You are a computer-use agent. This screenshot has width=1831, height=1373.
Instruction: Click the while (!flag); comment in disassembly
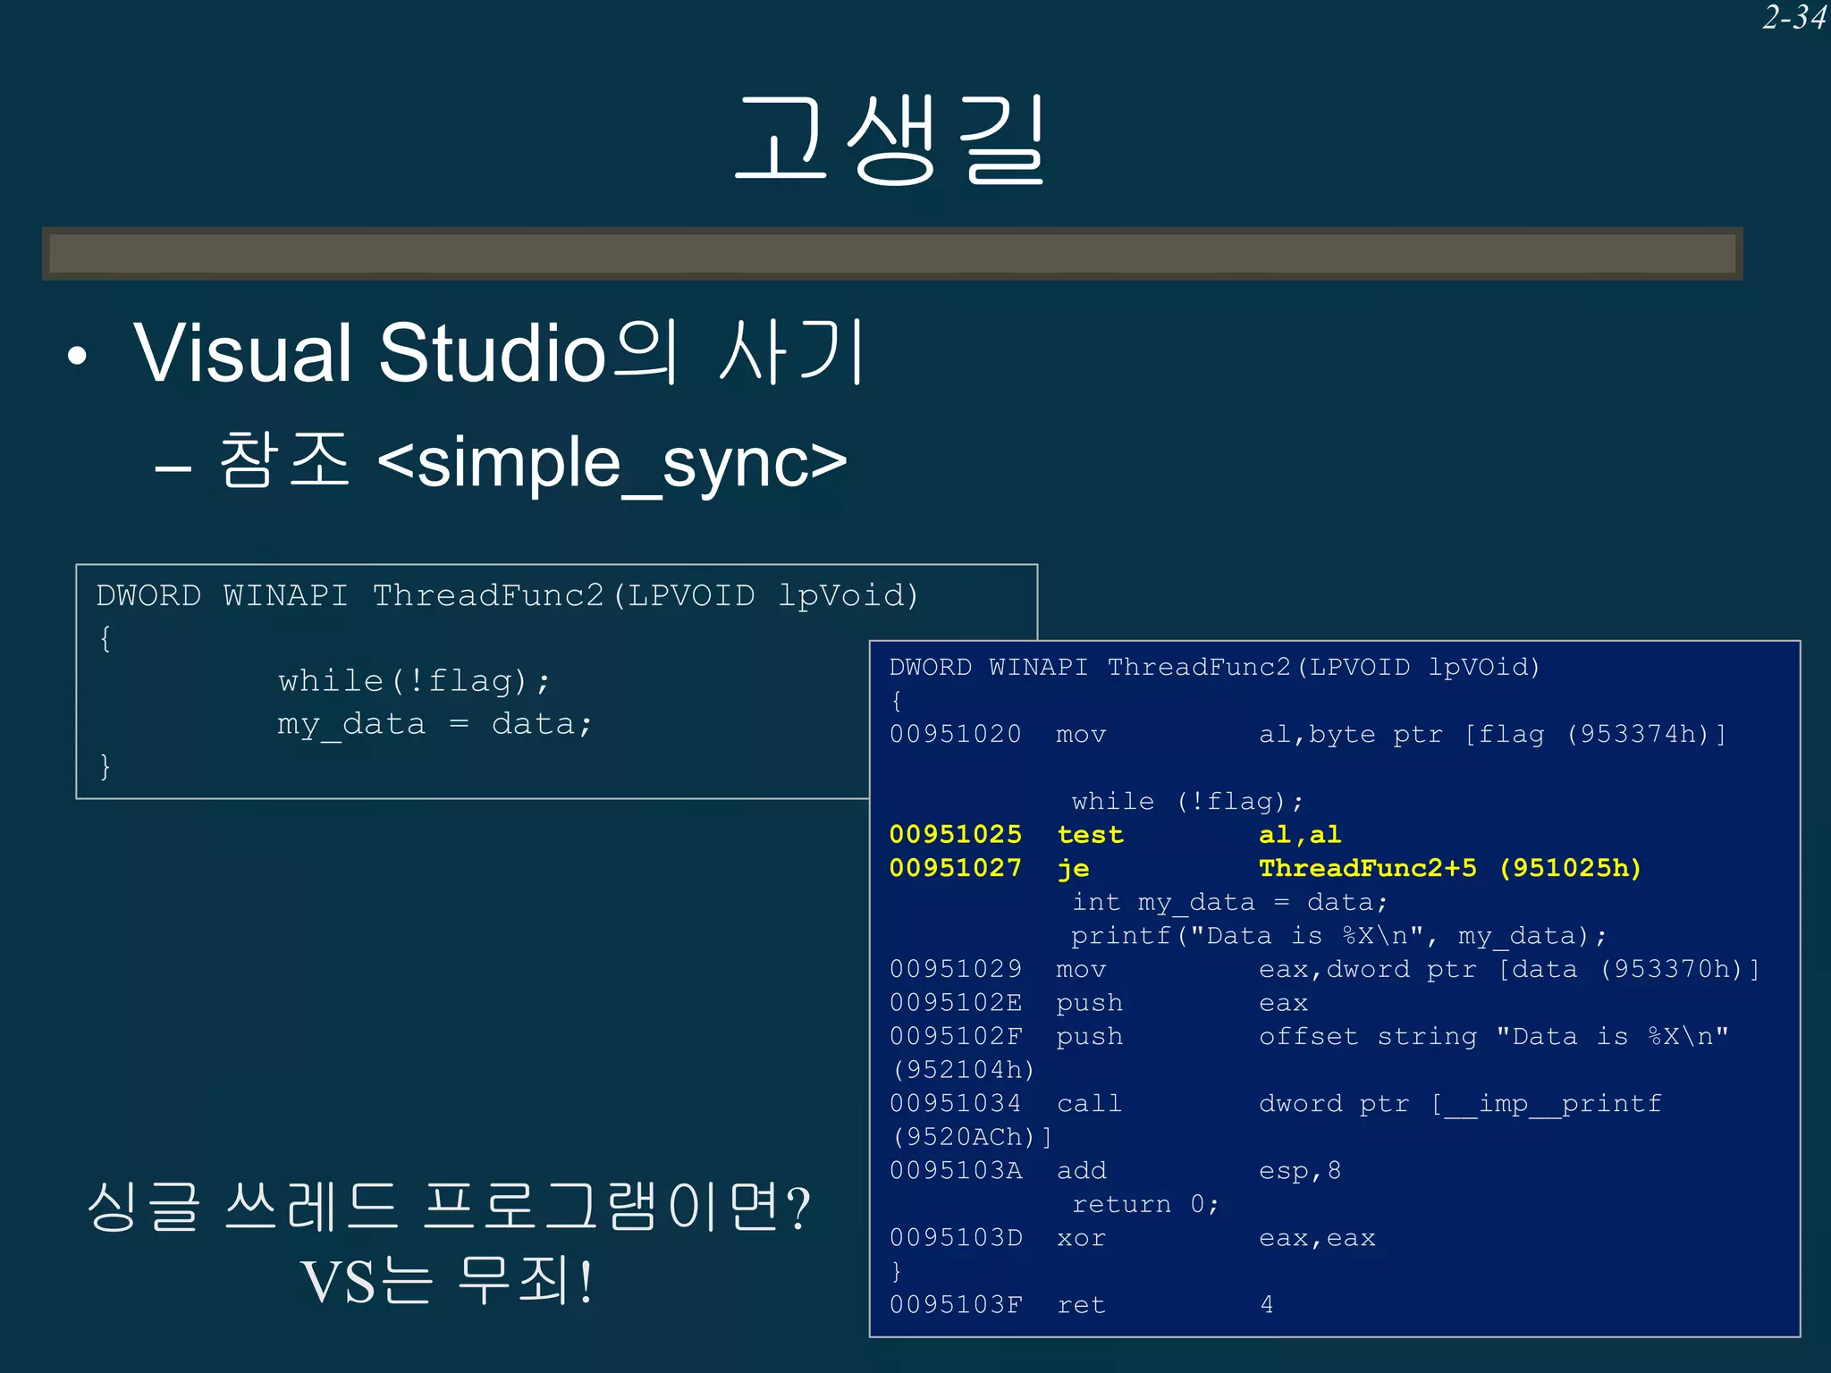pyautogui.click(x=1187, y=801)
